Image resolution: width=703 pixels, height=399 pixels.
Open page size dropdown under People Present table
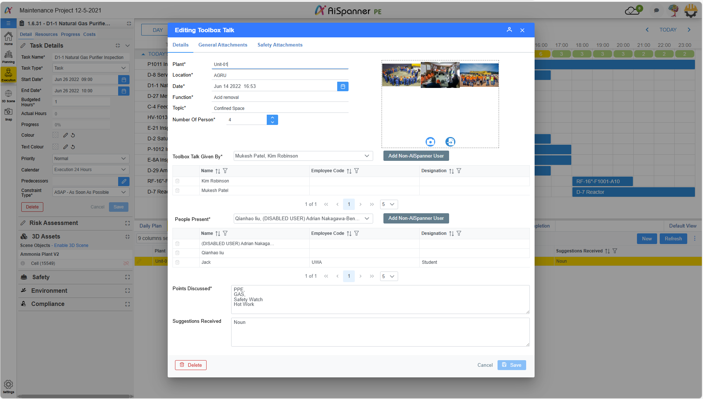(389, 276)
